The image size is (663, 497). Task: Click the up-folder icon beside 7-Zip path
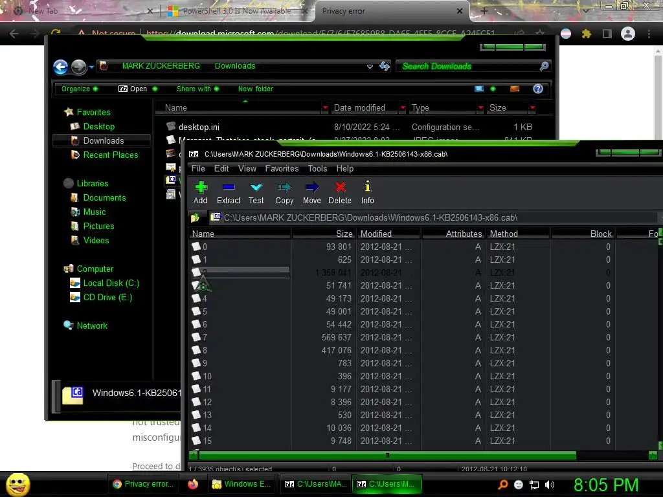(x=195, y=217)
